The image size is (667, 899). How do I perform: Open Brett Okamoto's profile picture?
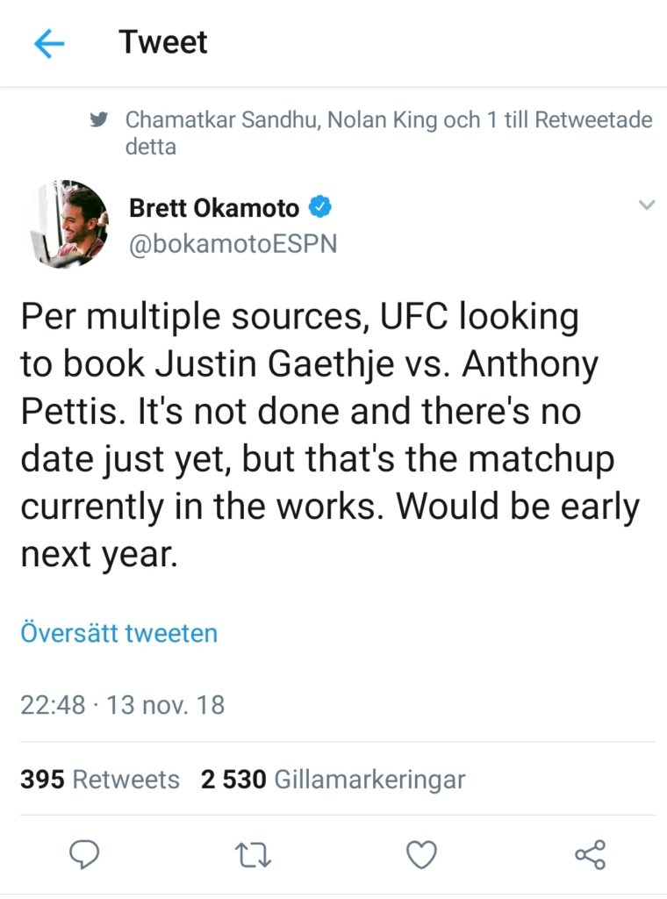pos(69,224)
